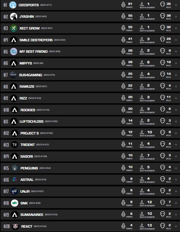Click the O2ESPORTS team logo

tap(13, 5)
